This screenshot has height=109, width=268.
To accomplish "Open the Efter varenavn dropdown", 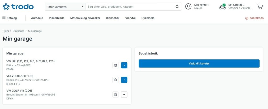I will [65, 7].
